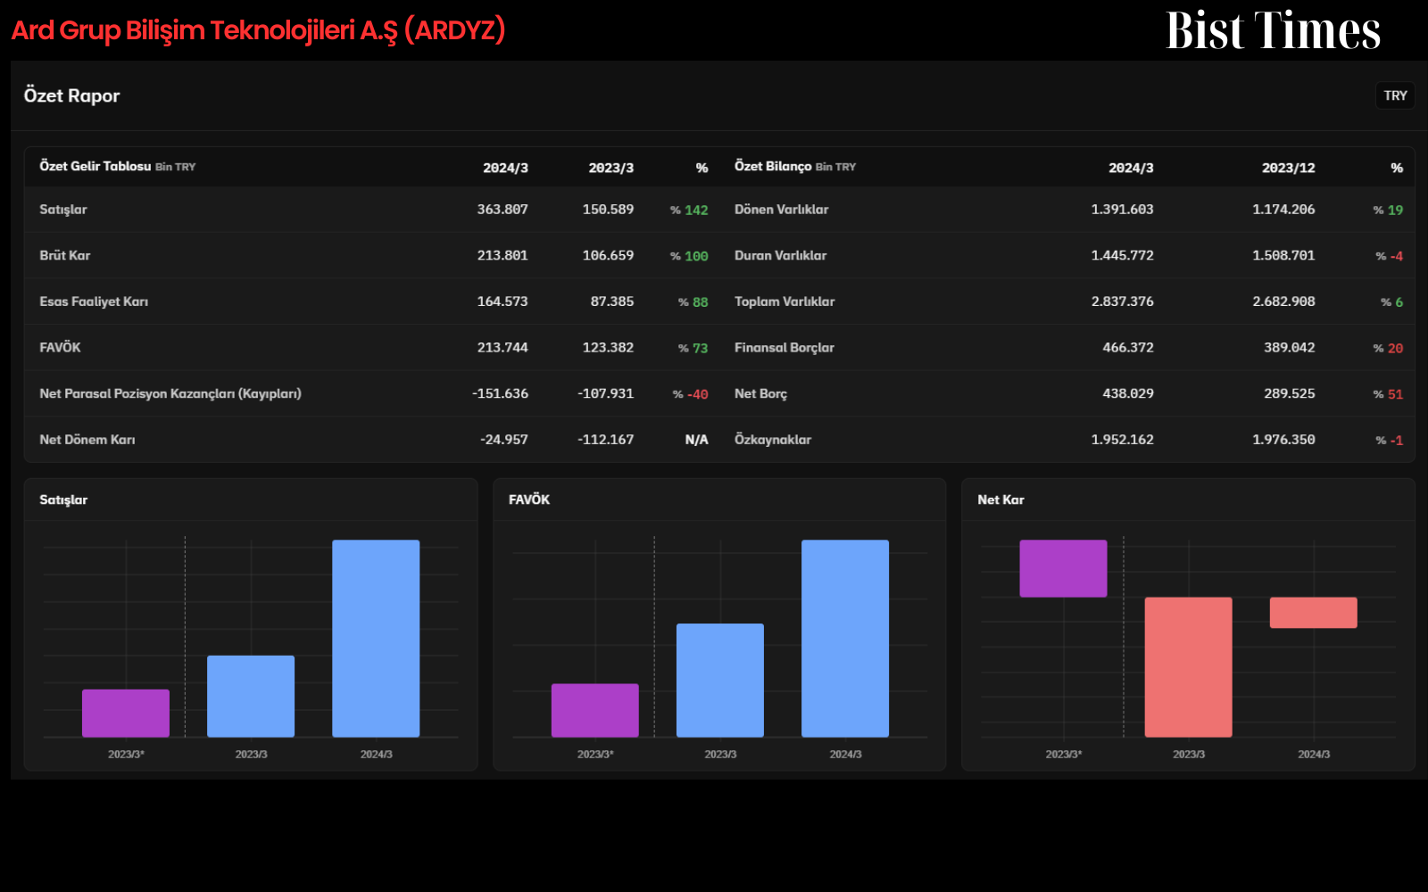Select FAVÖK 2024/3 value 213.744
The image size is (1428, 892).
(x=502, y=347)
